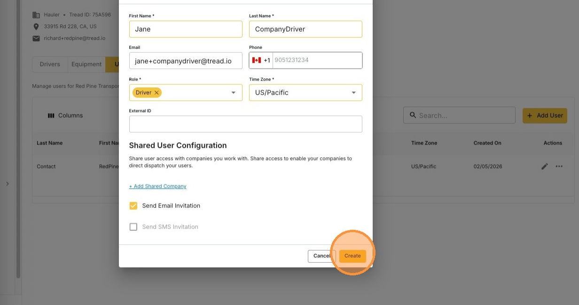Image resolution: width=579 pixels, height=305 pixels.
Task: Click the Contact last name cell
Action: 46,167
